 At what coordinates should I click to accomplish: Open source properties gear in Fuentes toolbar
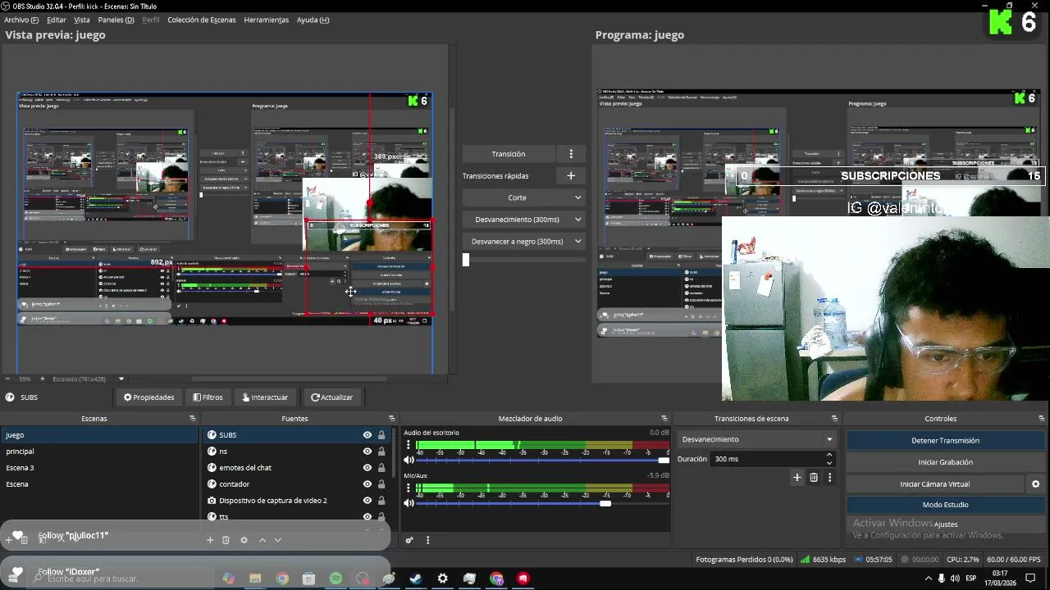[244, 540]
